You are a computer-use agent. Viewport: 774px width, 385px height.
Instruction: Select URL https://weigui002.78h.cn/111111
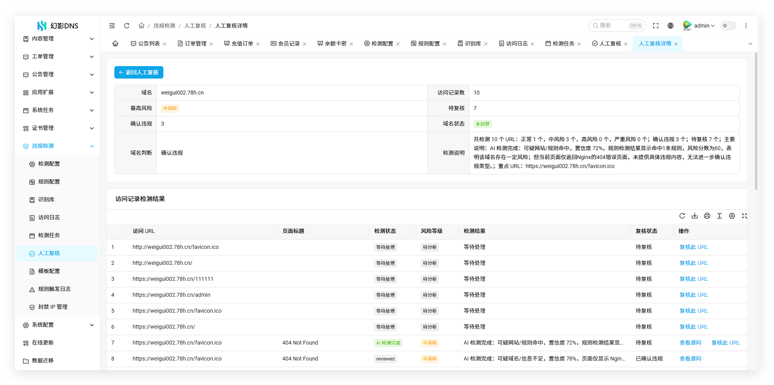[x=173, y=279]
